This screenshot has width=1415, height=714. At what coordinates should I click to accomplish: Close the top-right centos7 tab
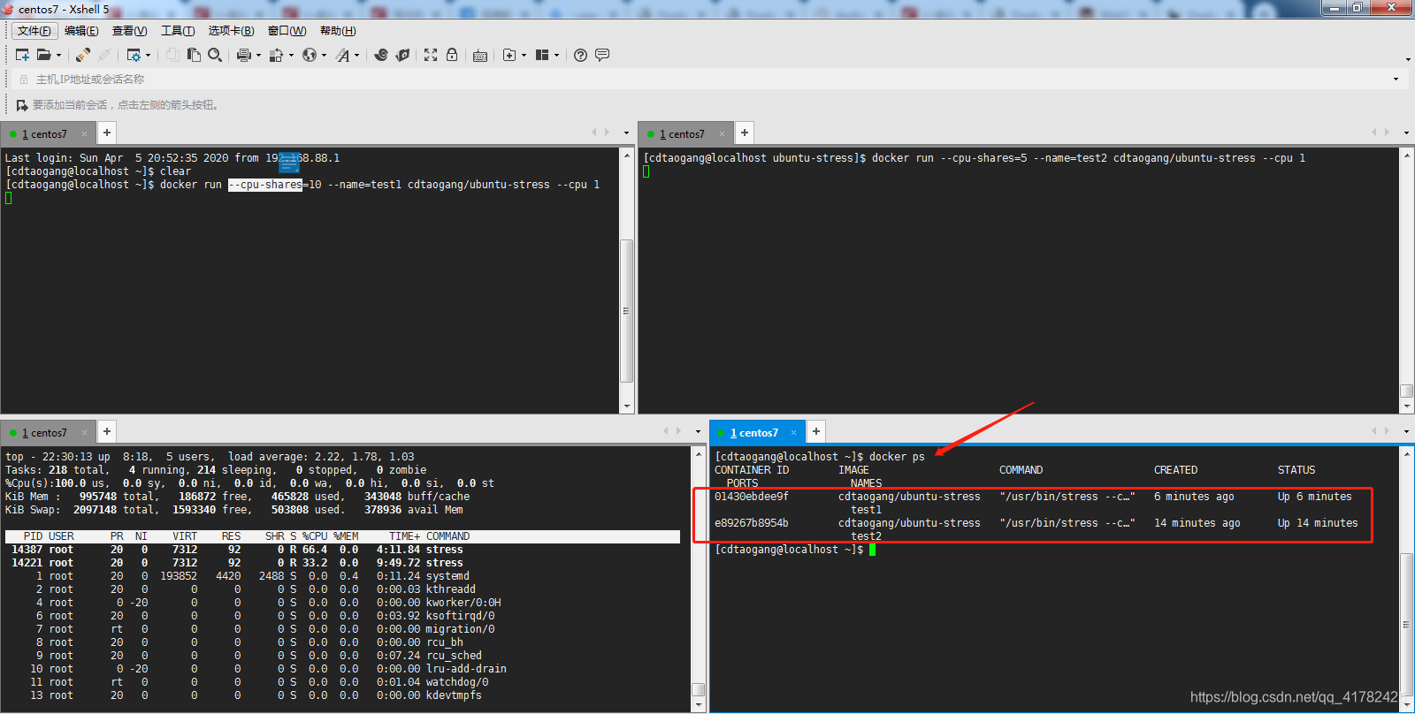pyautogui.click(x=723, y=134)
